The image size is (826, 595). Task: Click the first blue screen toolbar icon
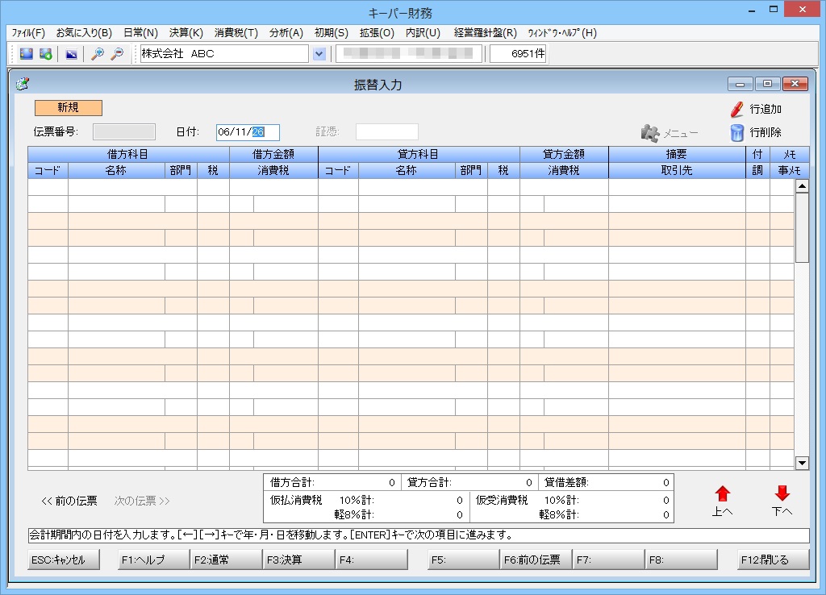click(x=26, y=54)
